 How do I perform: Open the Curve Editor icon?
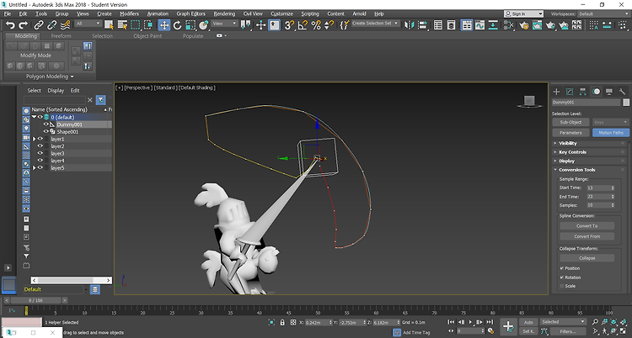pos(479,25)
